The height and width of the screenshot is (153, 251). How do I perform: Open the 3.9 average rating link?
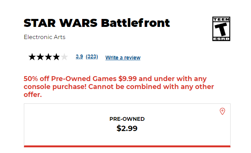79,57
